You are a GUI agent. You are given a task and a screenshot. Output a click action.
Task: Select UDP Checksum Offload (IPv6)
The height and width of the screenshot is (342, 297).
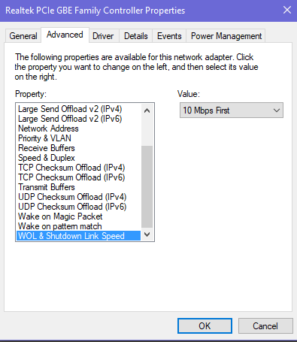pyautogui.click(x=78, y=207)
